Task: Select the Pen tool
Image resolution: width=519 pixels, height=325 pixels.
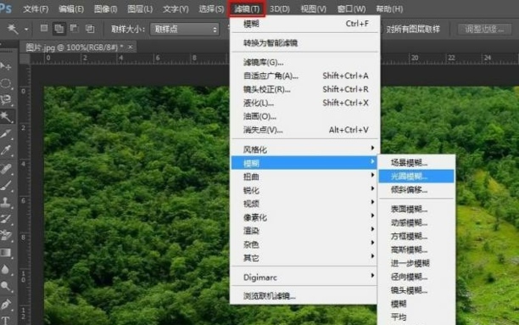Action: [6, 304]
